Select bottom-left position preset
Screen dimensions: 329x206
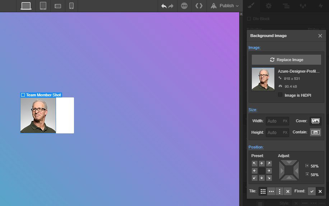254,178
